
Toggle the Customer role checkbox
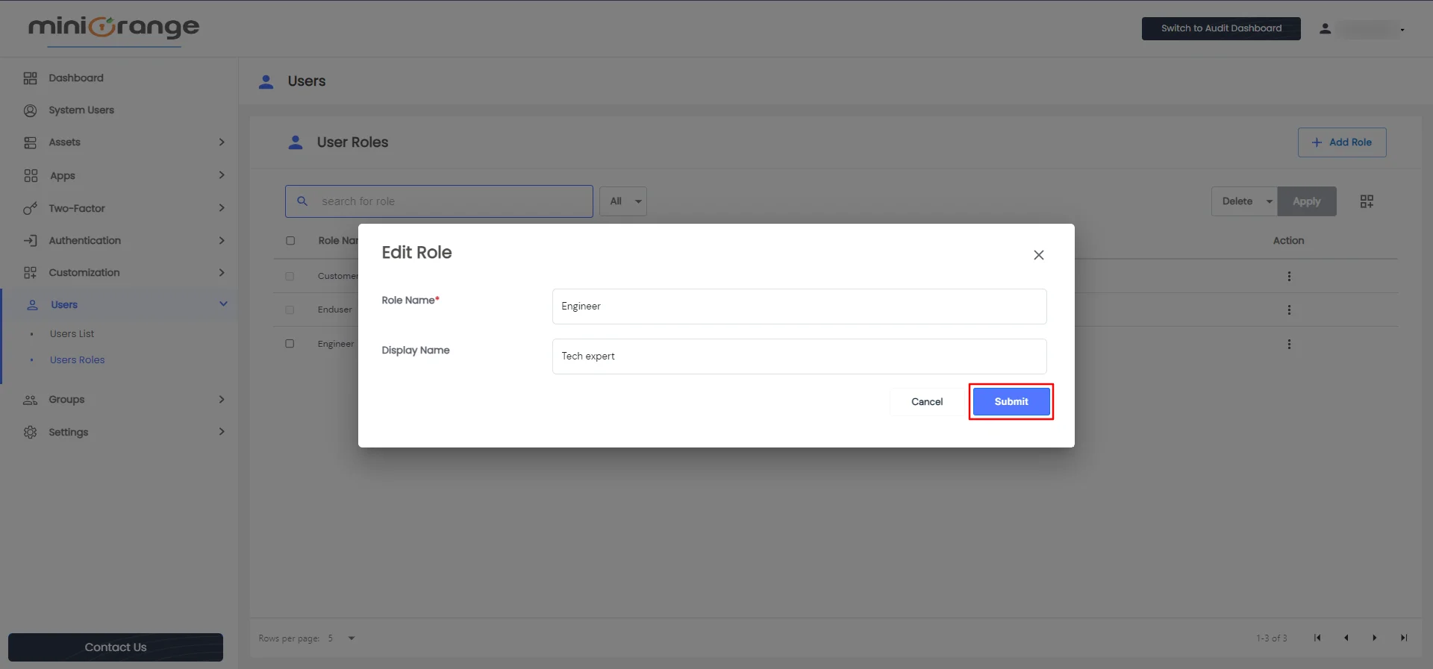coord(290,277)
